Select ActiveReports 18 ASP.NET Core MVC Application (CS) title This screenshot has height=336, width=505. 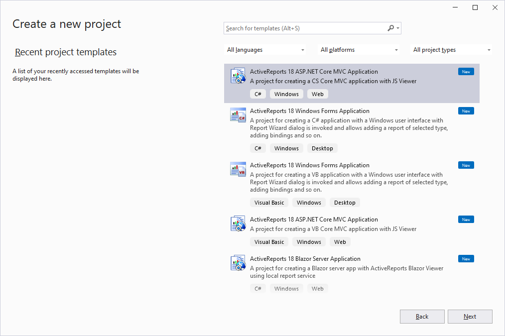pos(314,72)
